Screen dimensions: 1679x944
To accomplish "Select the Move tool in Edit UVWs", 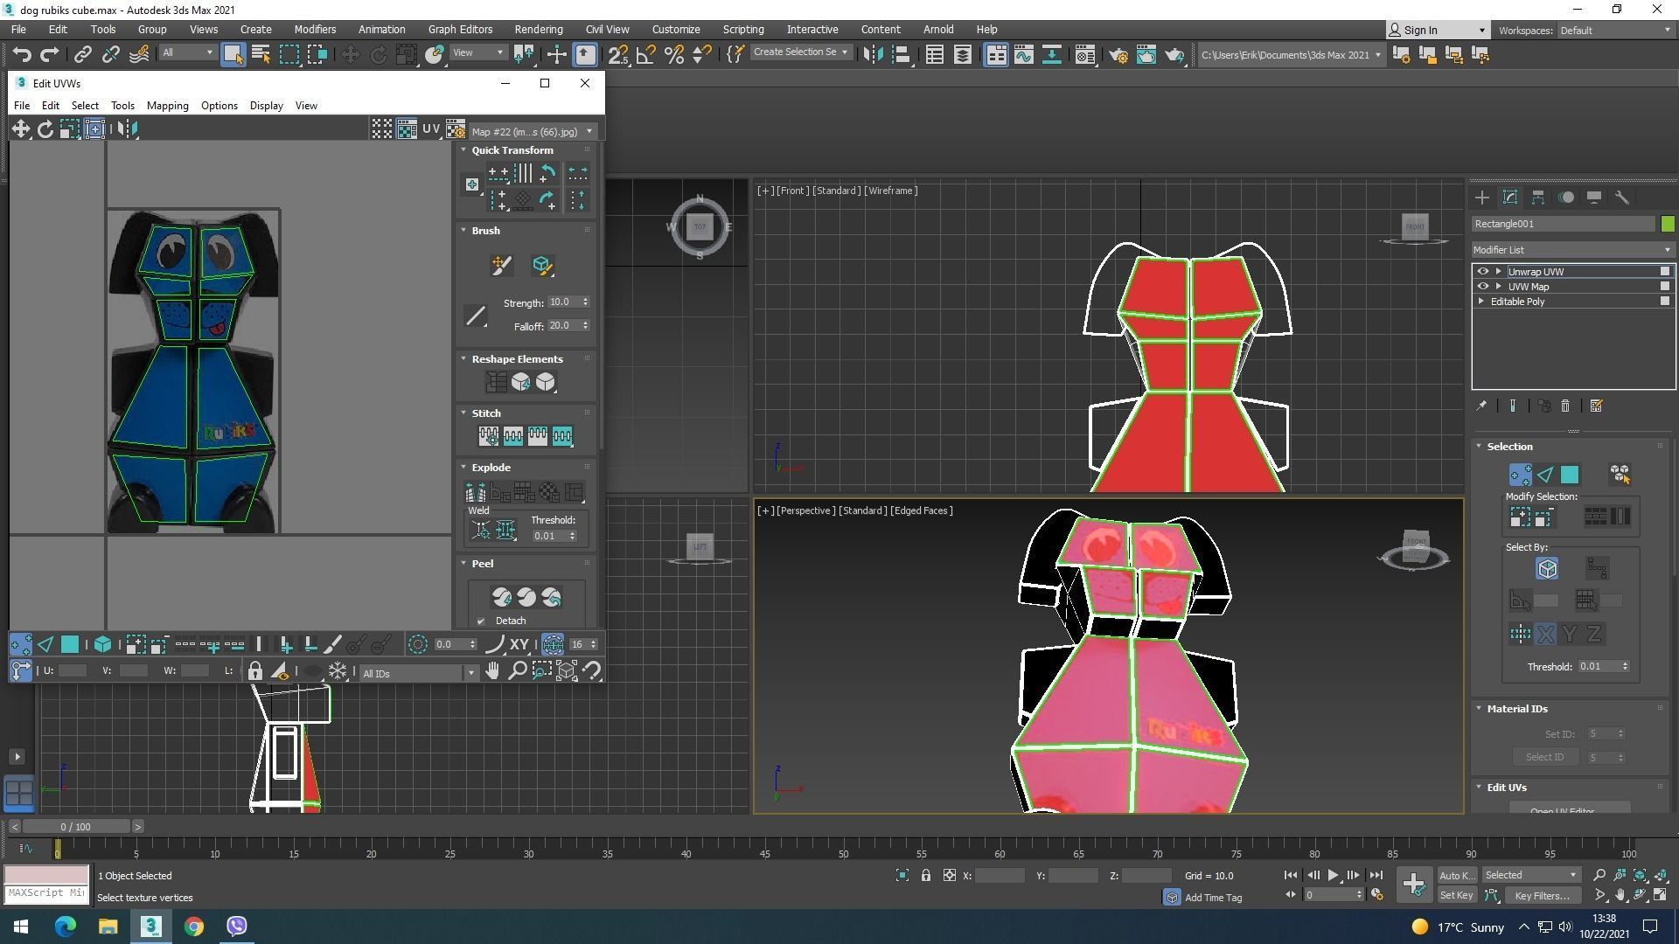I will pos(20,129).
